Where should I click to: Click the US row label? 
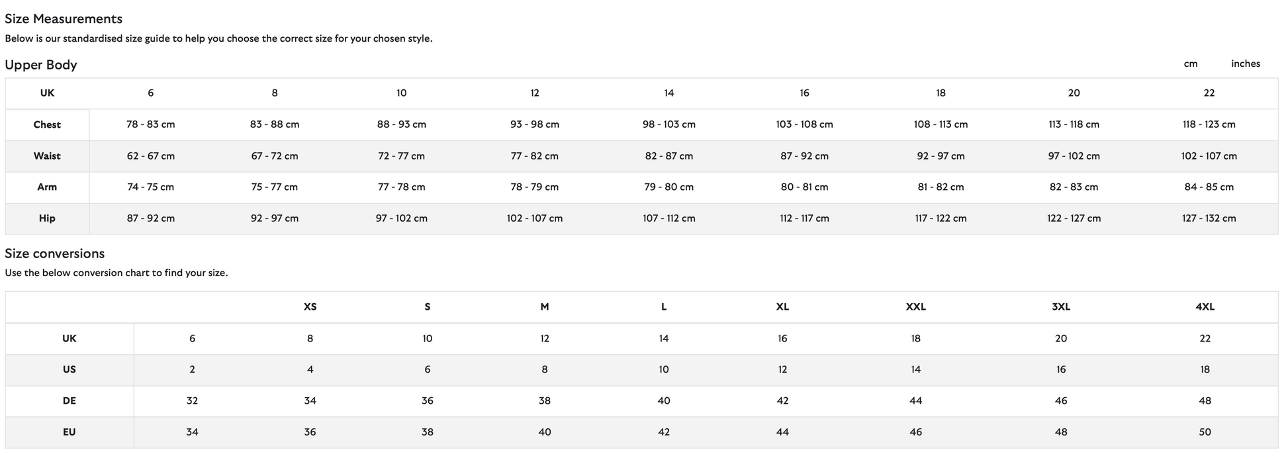69,369
